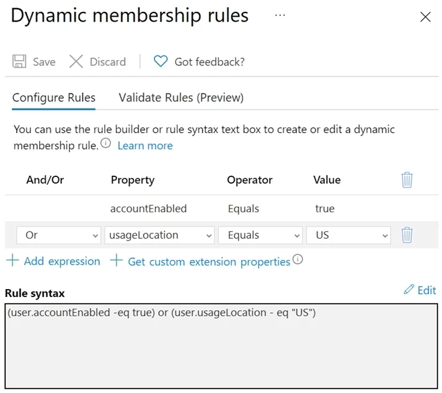Click the pencil Edit icon for rule syntax

coord(409,290)
